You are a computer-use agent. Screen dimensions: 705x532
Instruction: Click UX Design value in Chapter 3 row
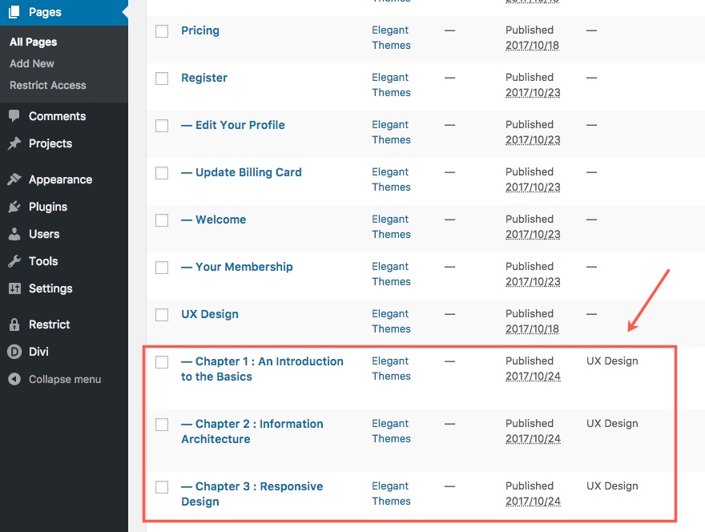tap(612, 486)
